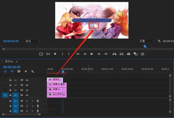Viewport: 174px width, 118px height.
Task: Toggle lock on track V4
Action: [10, 80]
